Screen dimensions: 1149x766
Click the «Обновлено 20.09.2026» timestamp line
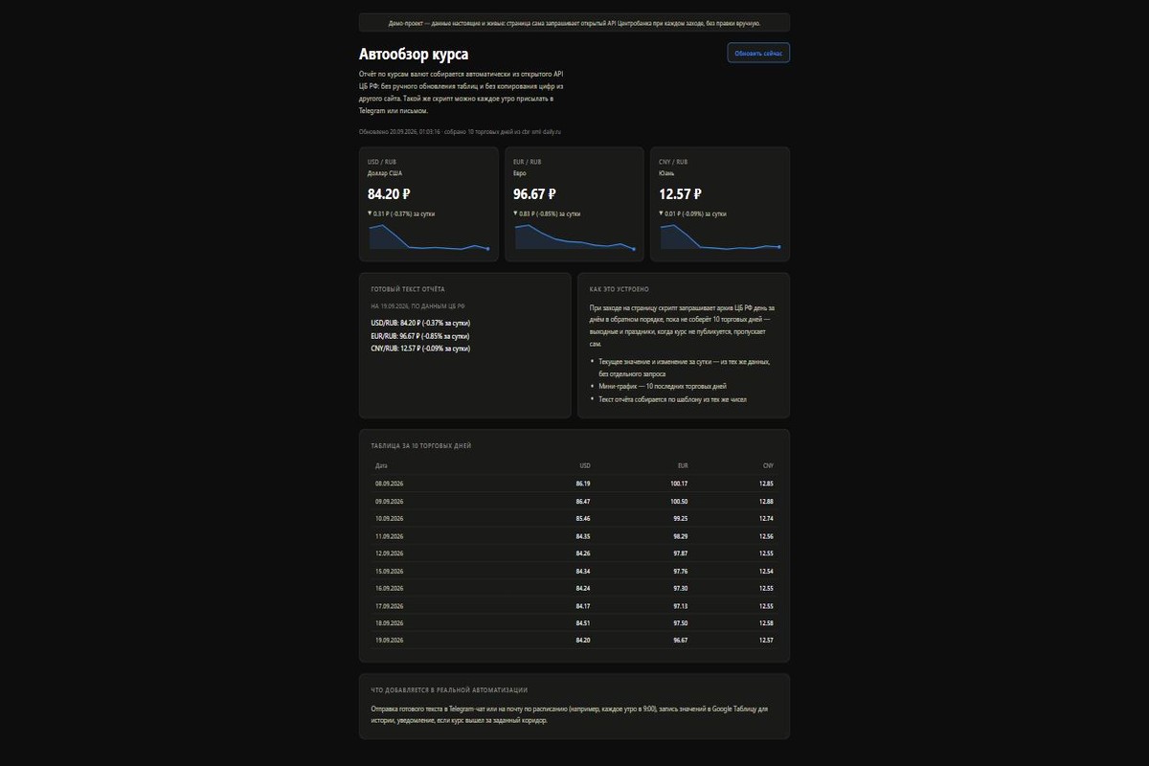point(460,131)
